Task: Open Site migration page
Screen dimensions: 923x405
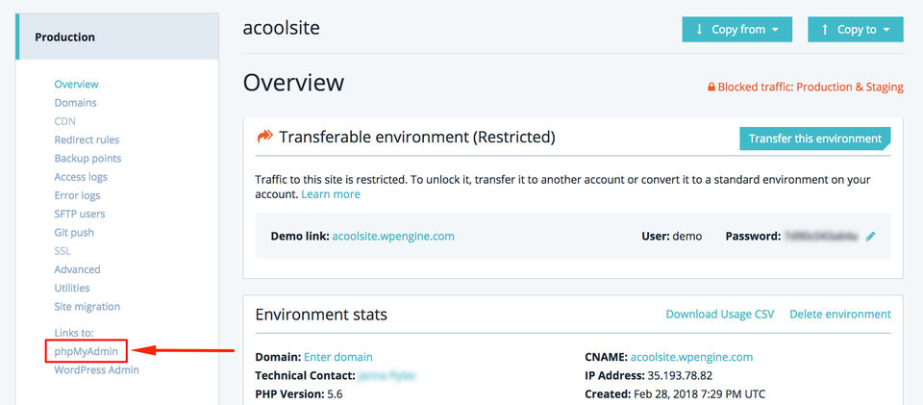Action: tap(87, 307)
